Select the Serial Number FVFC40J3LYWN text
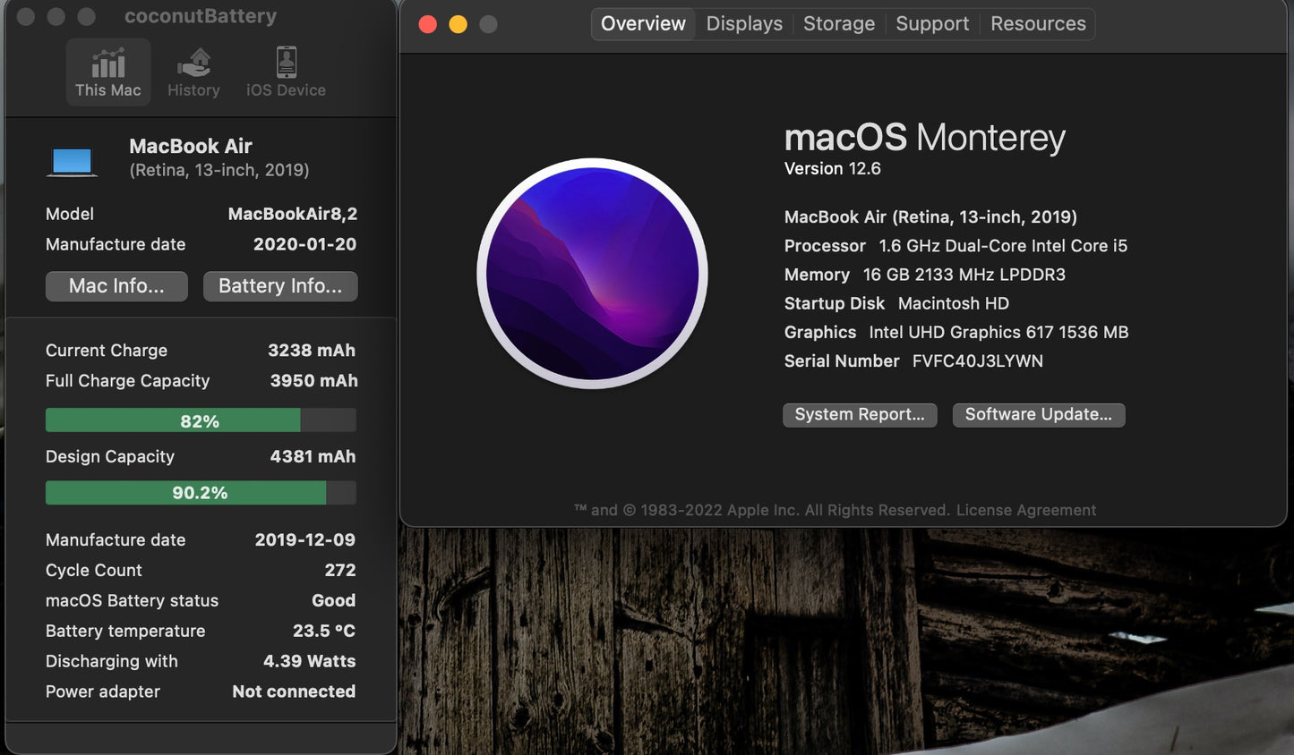This screenshot has height=755, width=1294. 977,361
